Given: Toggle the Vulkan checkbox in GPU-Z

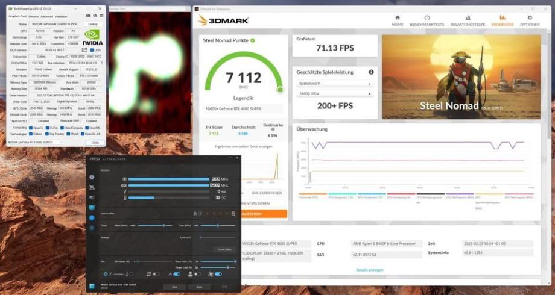Looking at the screenshot, I should tap(30, 134).
